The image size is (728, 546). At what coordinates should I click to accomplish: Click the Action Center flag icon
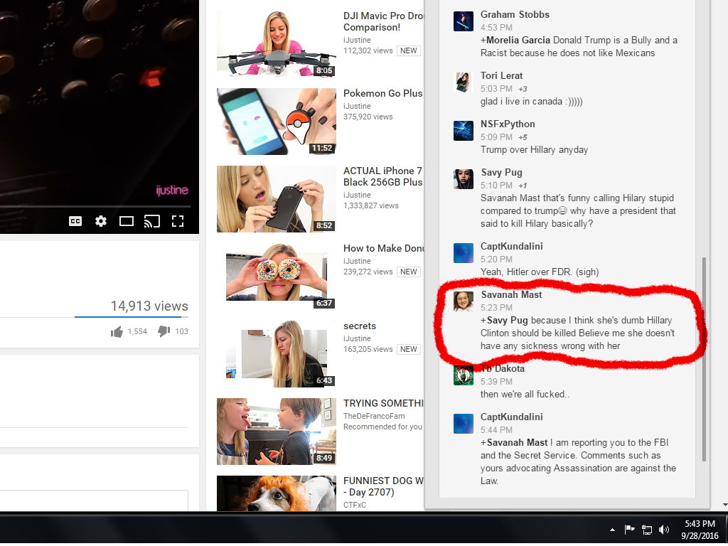click(629, 530)
